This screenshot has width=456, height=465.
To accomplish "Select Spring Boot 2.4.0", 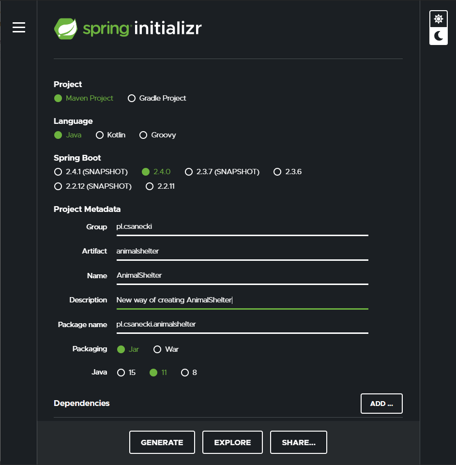I will pyautogui.click(x=156, y=172).
